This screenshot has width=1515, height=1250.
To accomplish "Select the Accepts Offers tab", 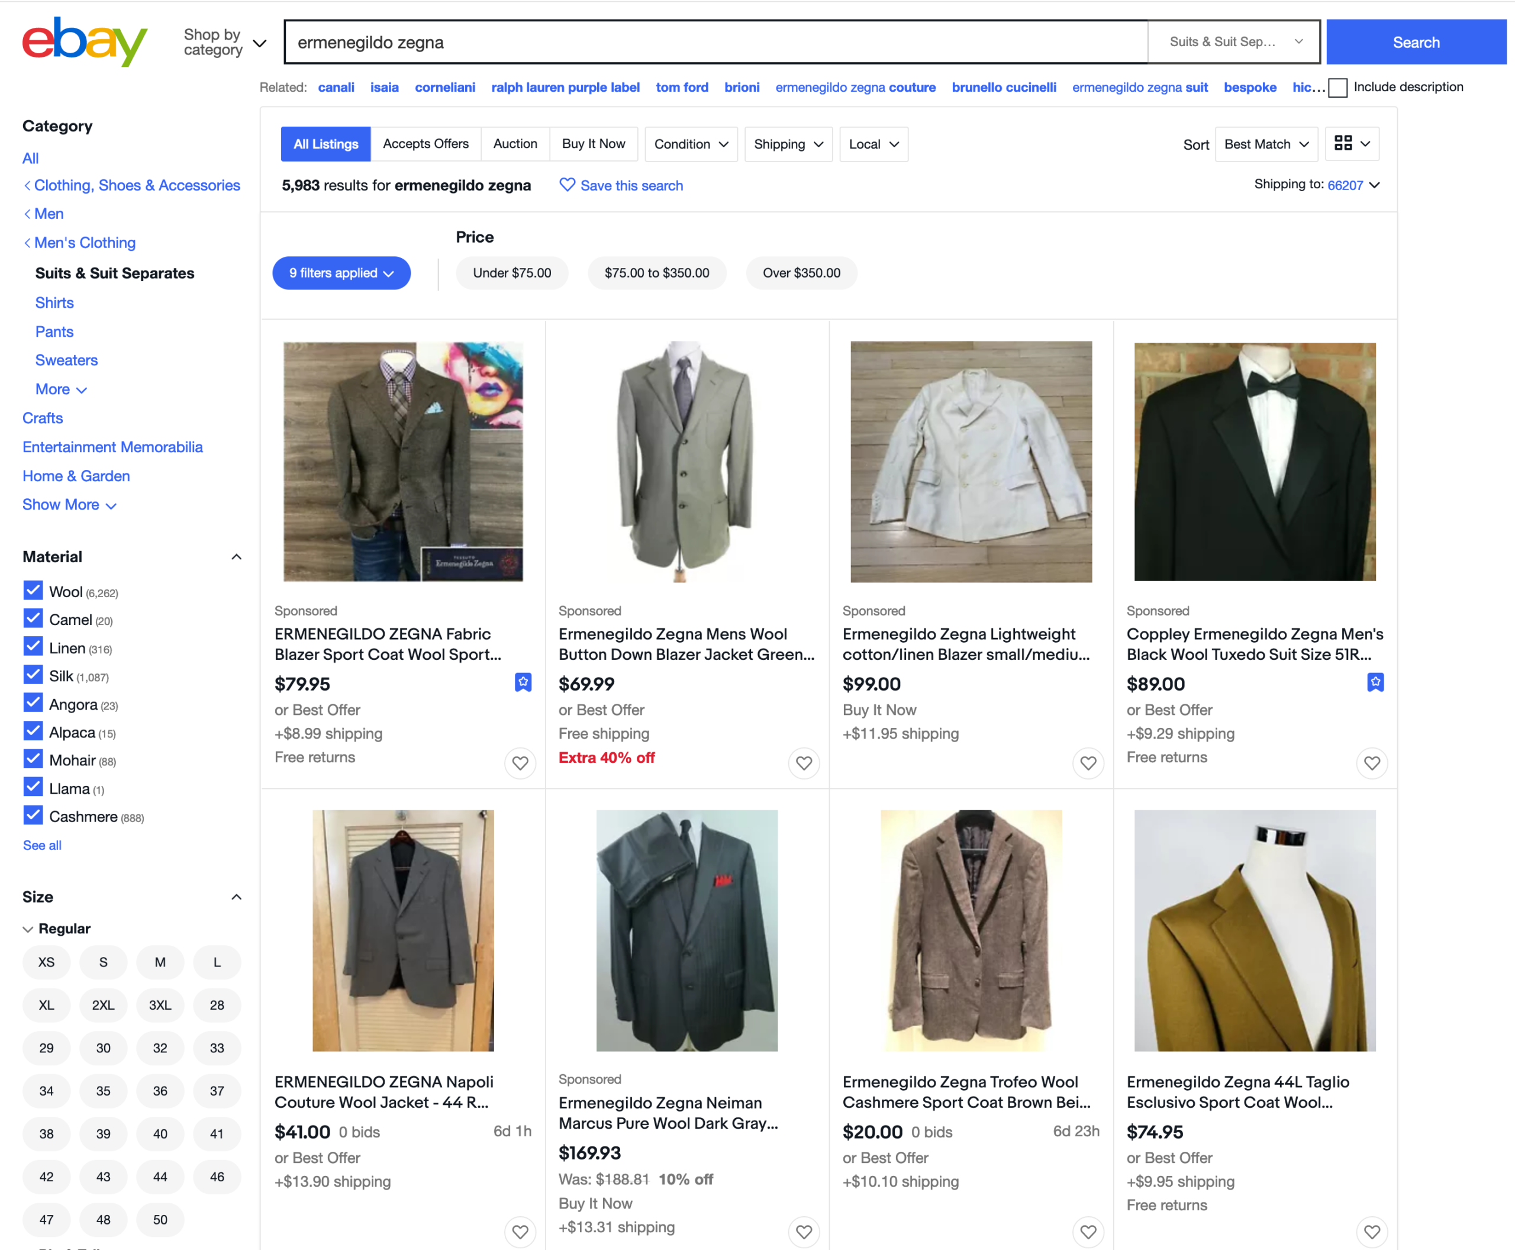I will (426, 144).
